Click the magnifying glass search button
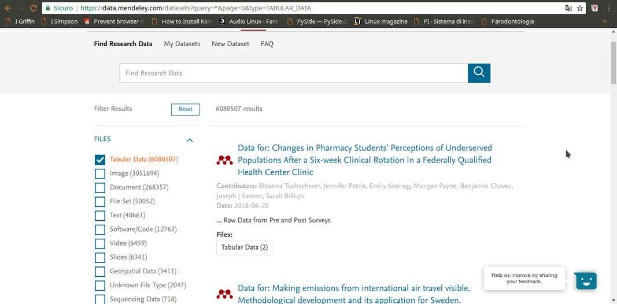Image resolution: width=617 pixels, height=304 pixels. 479,73
